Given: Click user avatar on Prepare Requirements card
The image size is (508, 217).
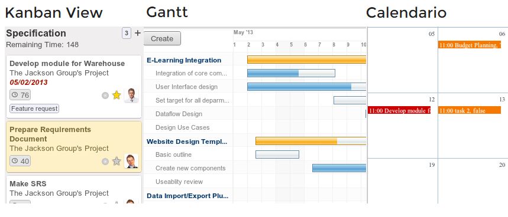Looking at the screenshot, I should coord(131,161).
